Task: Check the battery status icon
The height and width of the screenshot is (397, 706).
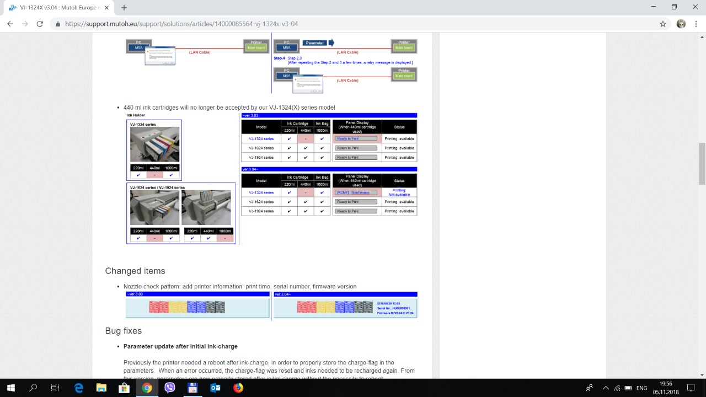Action: 628,388
